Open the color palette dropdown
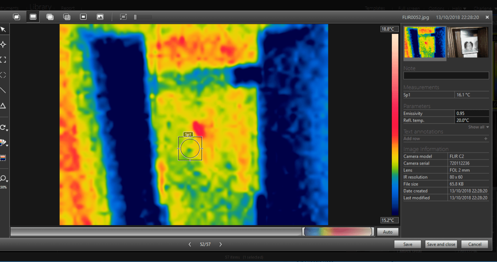The image size is (497, 262). pos(4,143)
